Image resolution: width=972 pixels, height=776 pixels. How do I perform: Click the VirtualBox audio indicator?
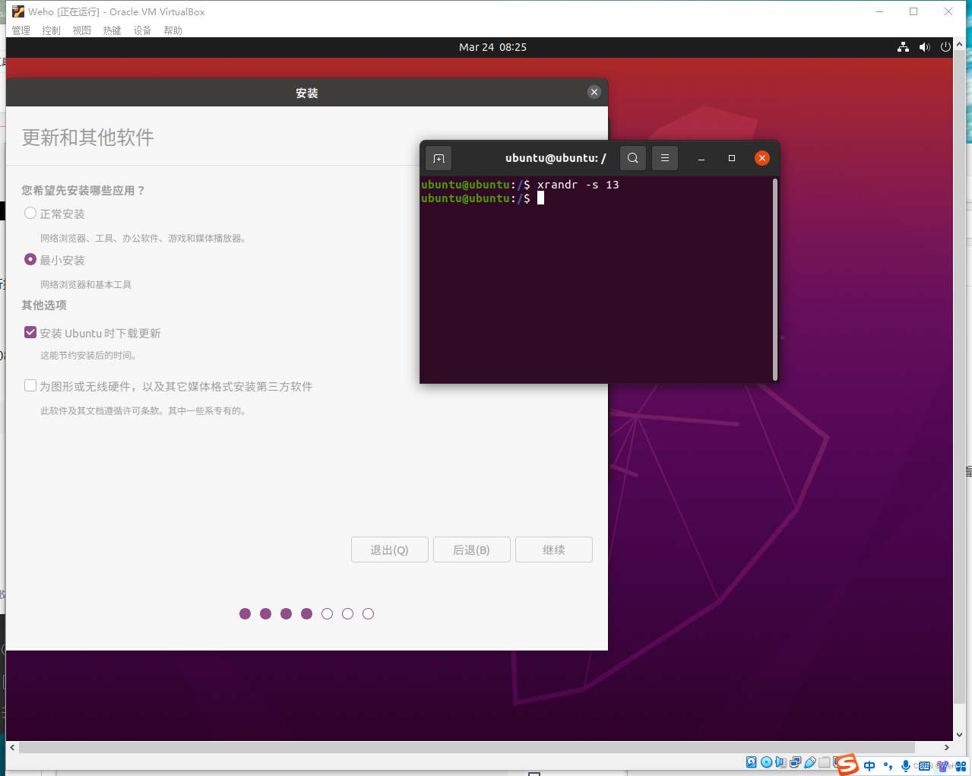(780, 762)
